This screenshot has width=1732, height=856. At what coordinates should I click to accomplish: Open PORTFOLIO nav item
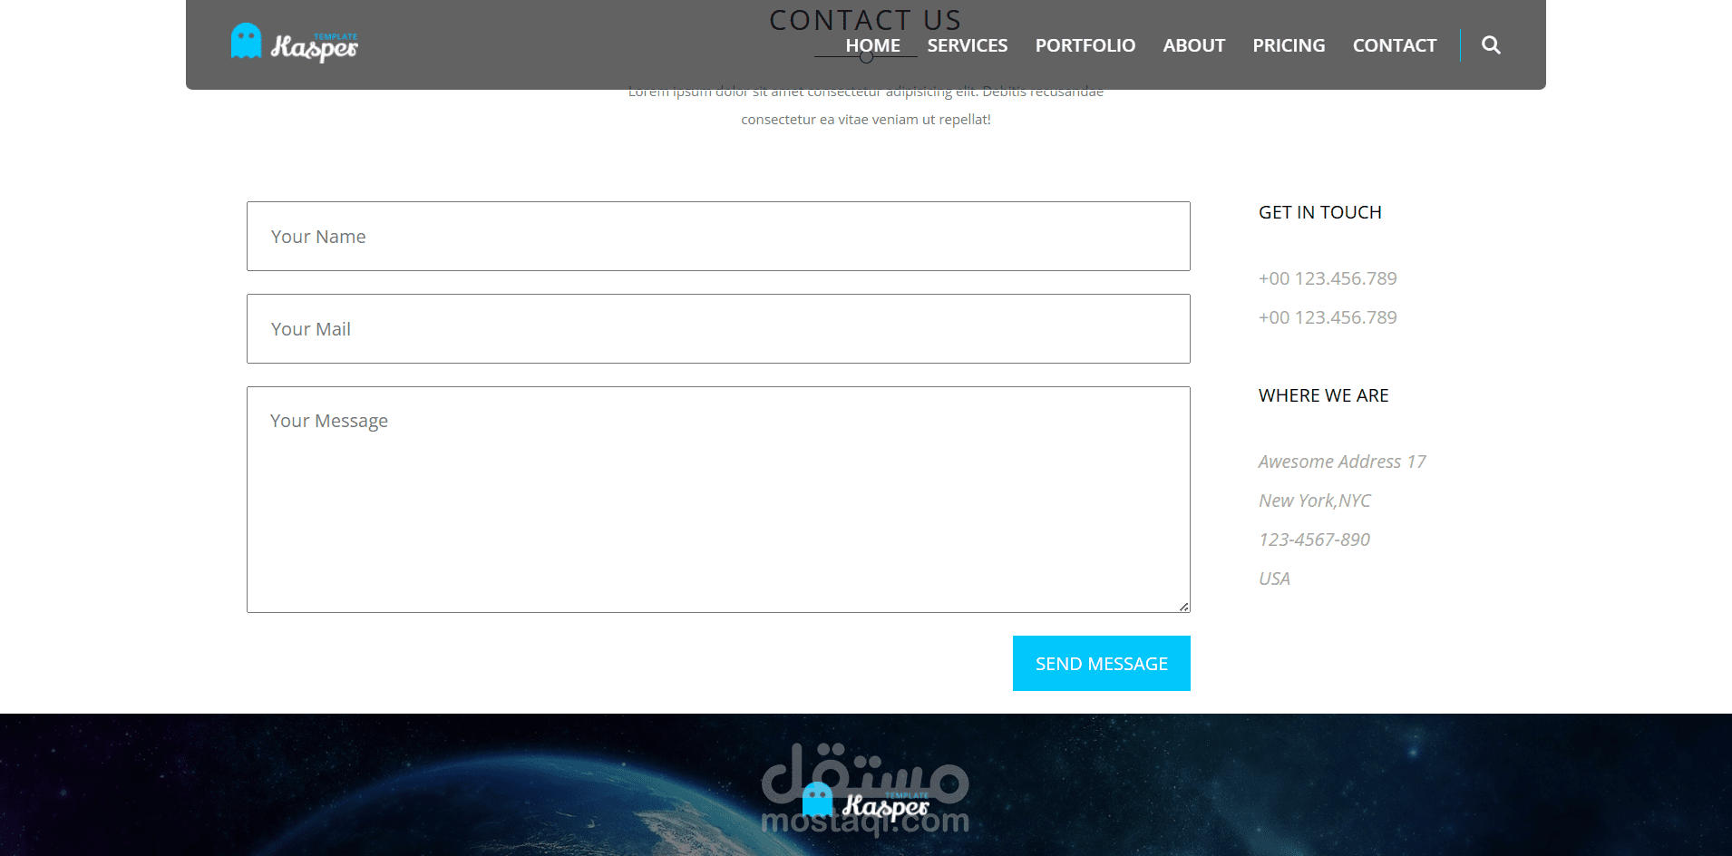pos(1085,45)
